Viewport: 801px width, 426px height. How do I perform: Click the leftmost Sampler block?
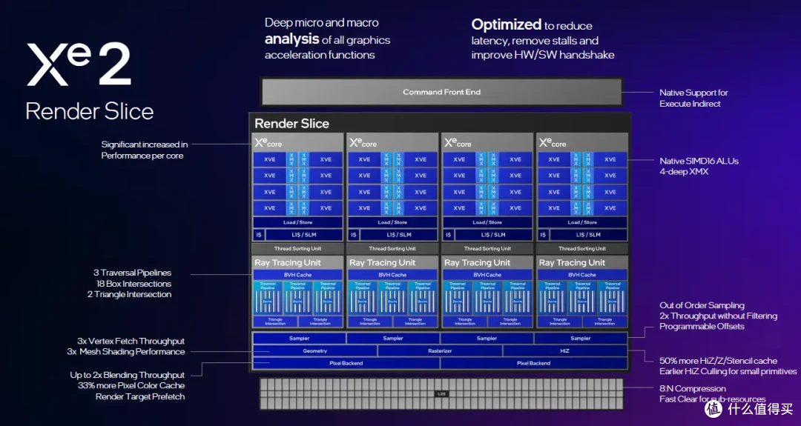tap(300, 339)
